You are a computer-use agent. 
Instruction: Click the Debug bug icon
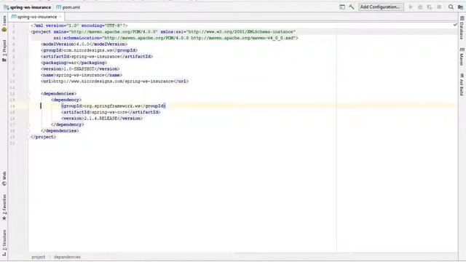(x=420, y=7)
